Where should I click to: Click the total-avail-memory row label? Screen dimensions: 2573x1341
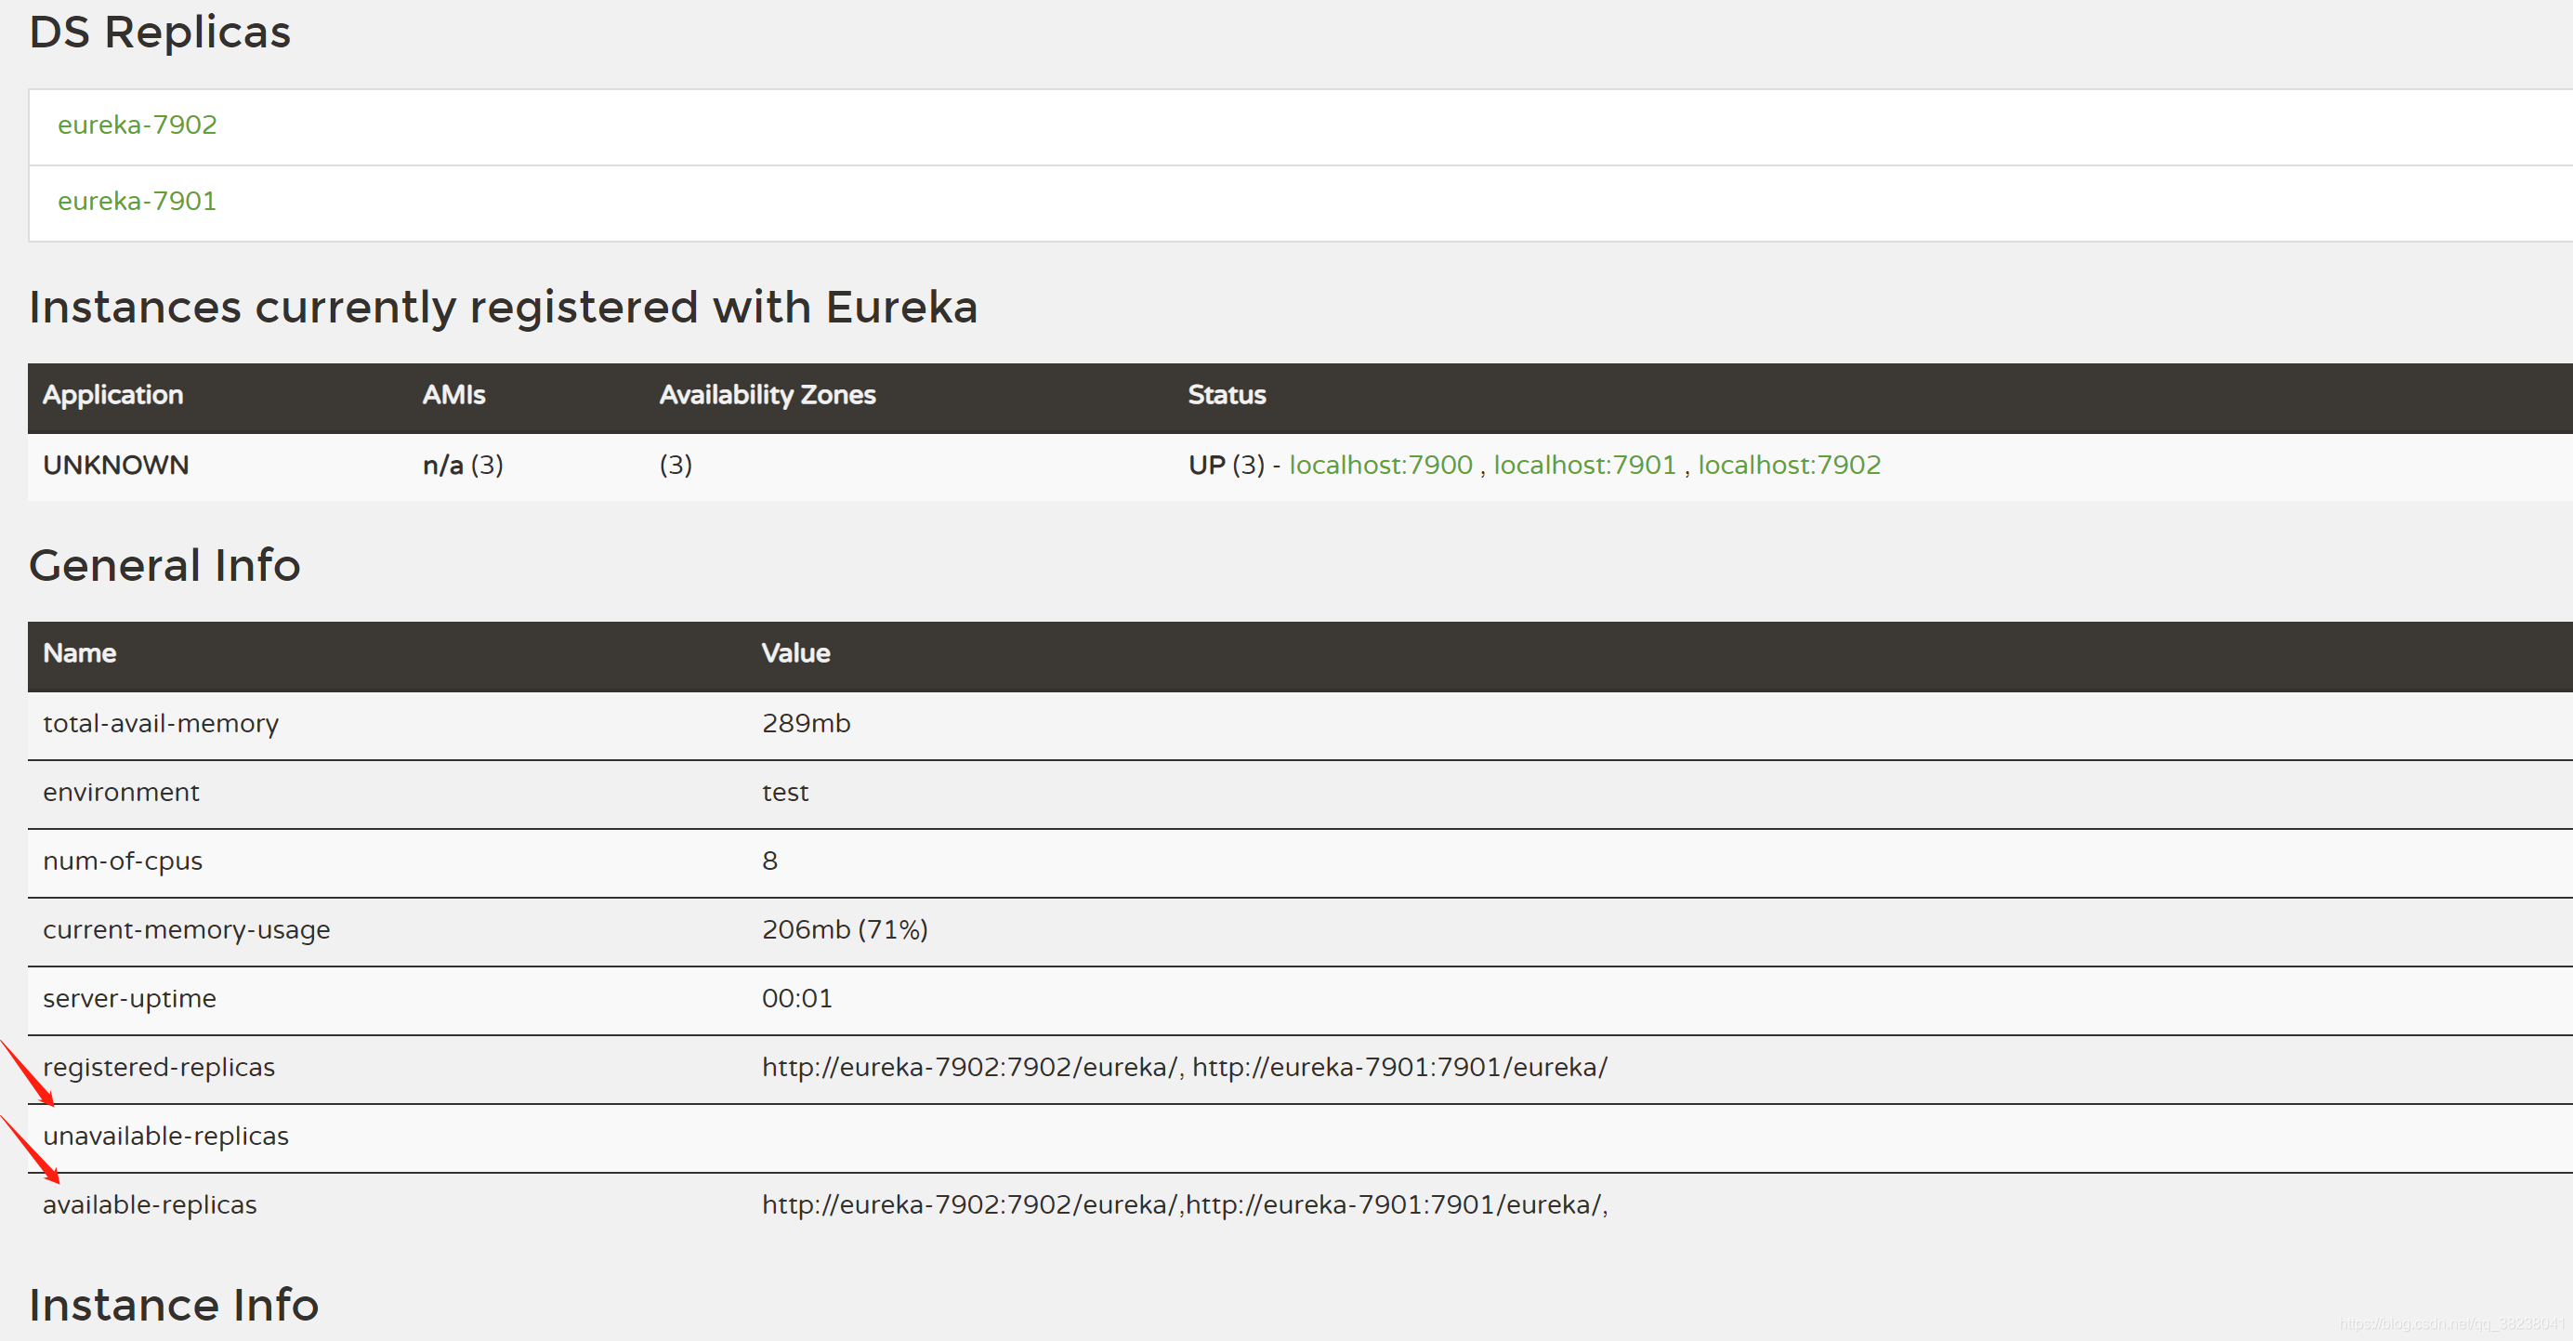pos(161,723)
